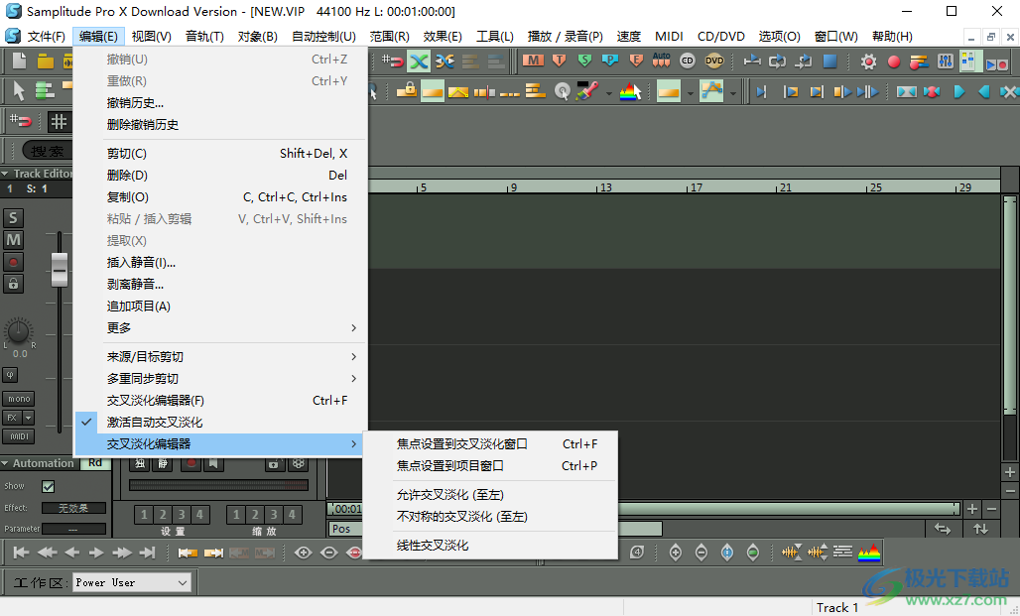This screenshot has width=1020, height=616.
Task: Click the track volume fader handle
Action: coord(60,269)
